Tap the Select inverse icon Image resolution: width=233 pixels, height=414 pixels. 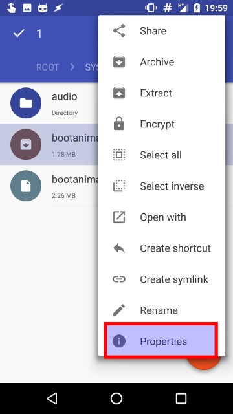119,186
